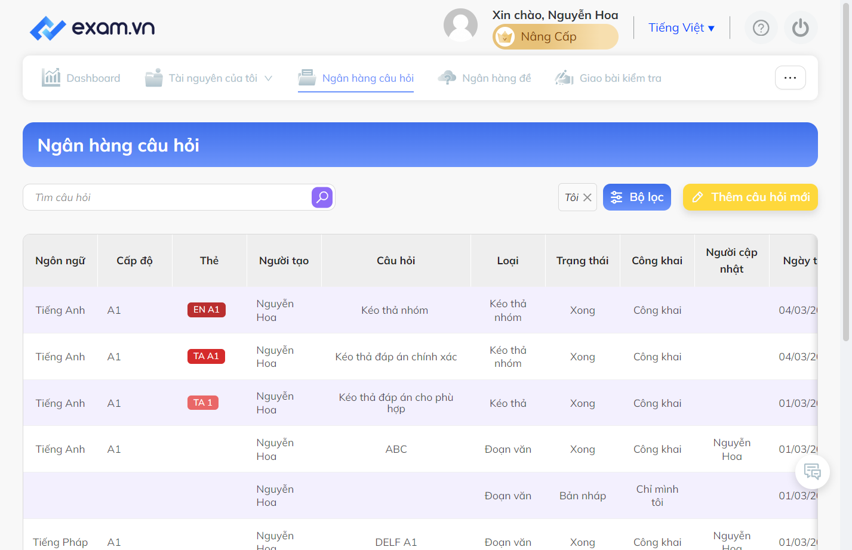Screen dimensions: 852x550
Task: Focus the Tìm câu hỏi search field
Action: (167, 197)
